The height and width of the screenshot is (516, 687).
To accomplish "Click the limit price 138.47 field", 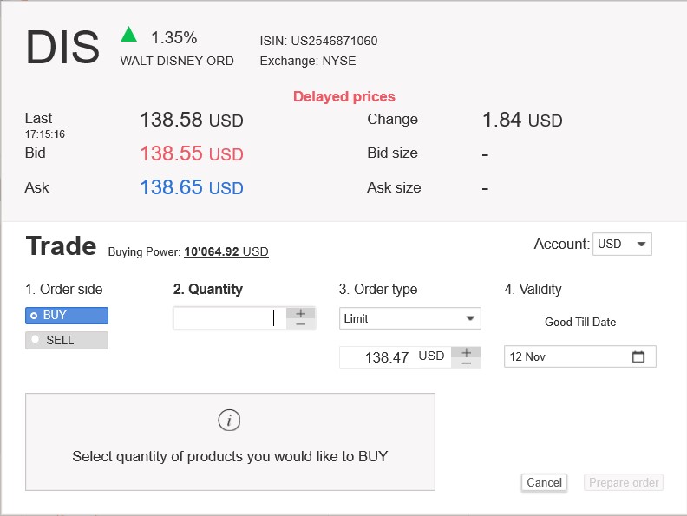I will (x=396, y=357).
